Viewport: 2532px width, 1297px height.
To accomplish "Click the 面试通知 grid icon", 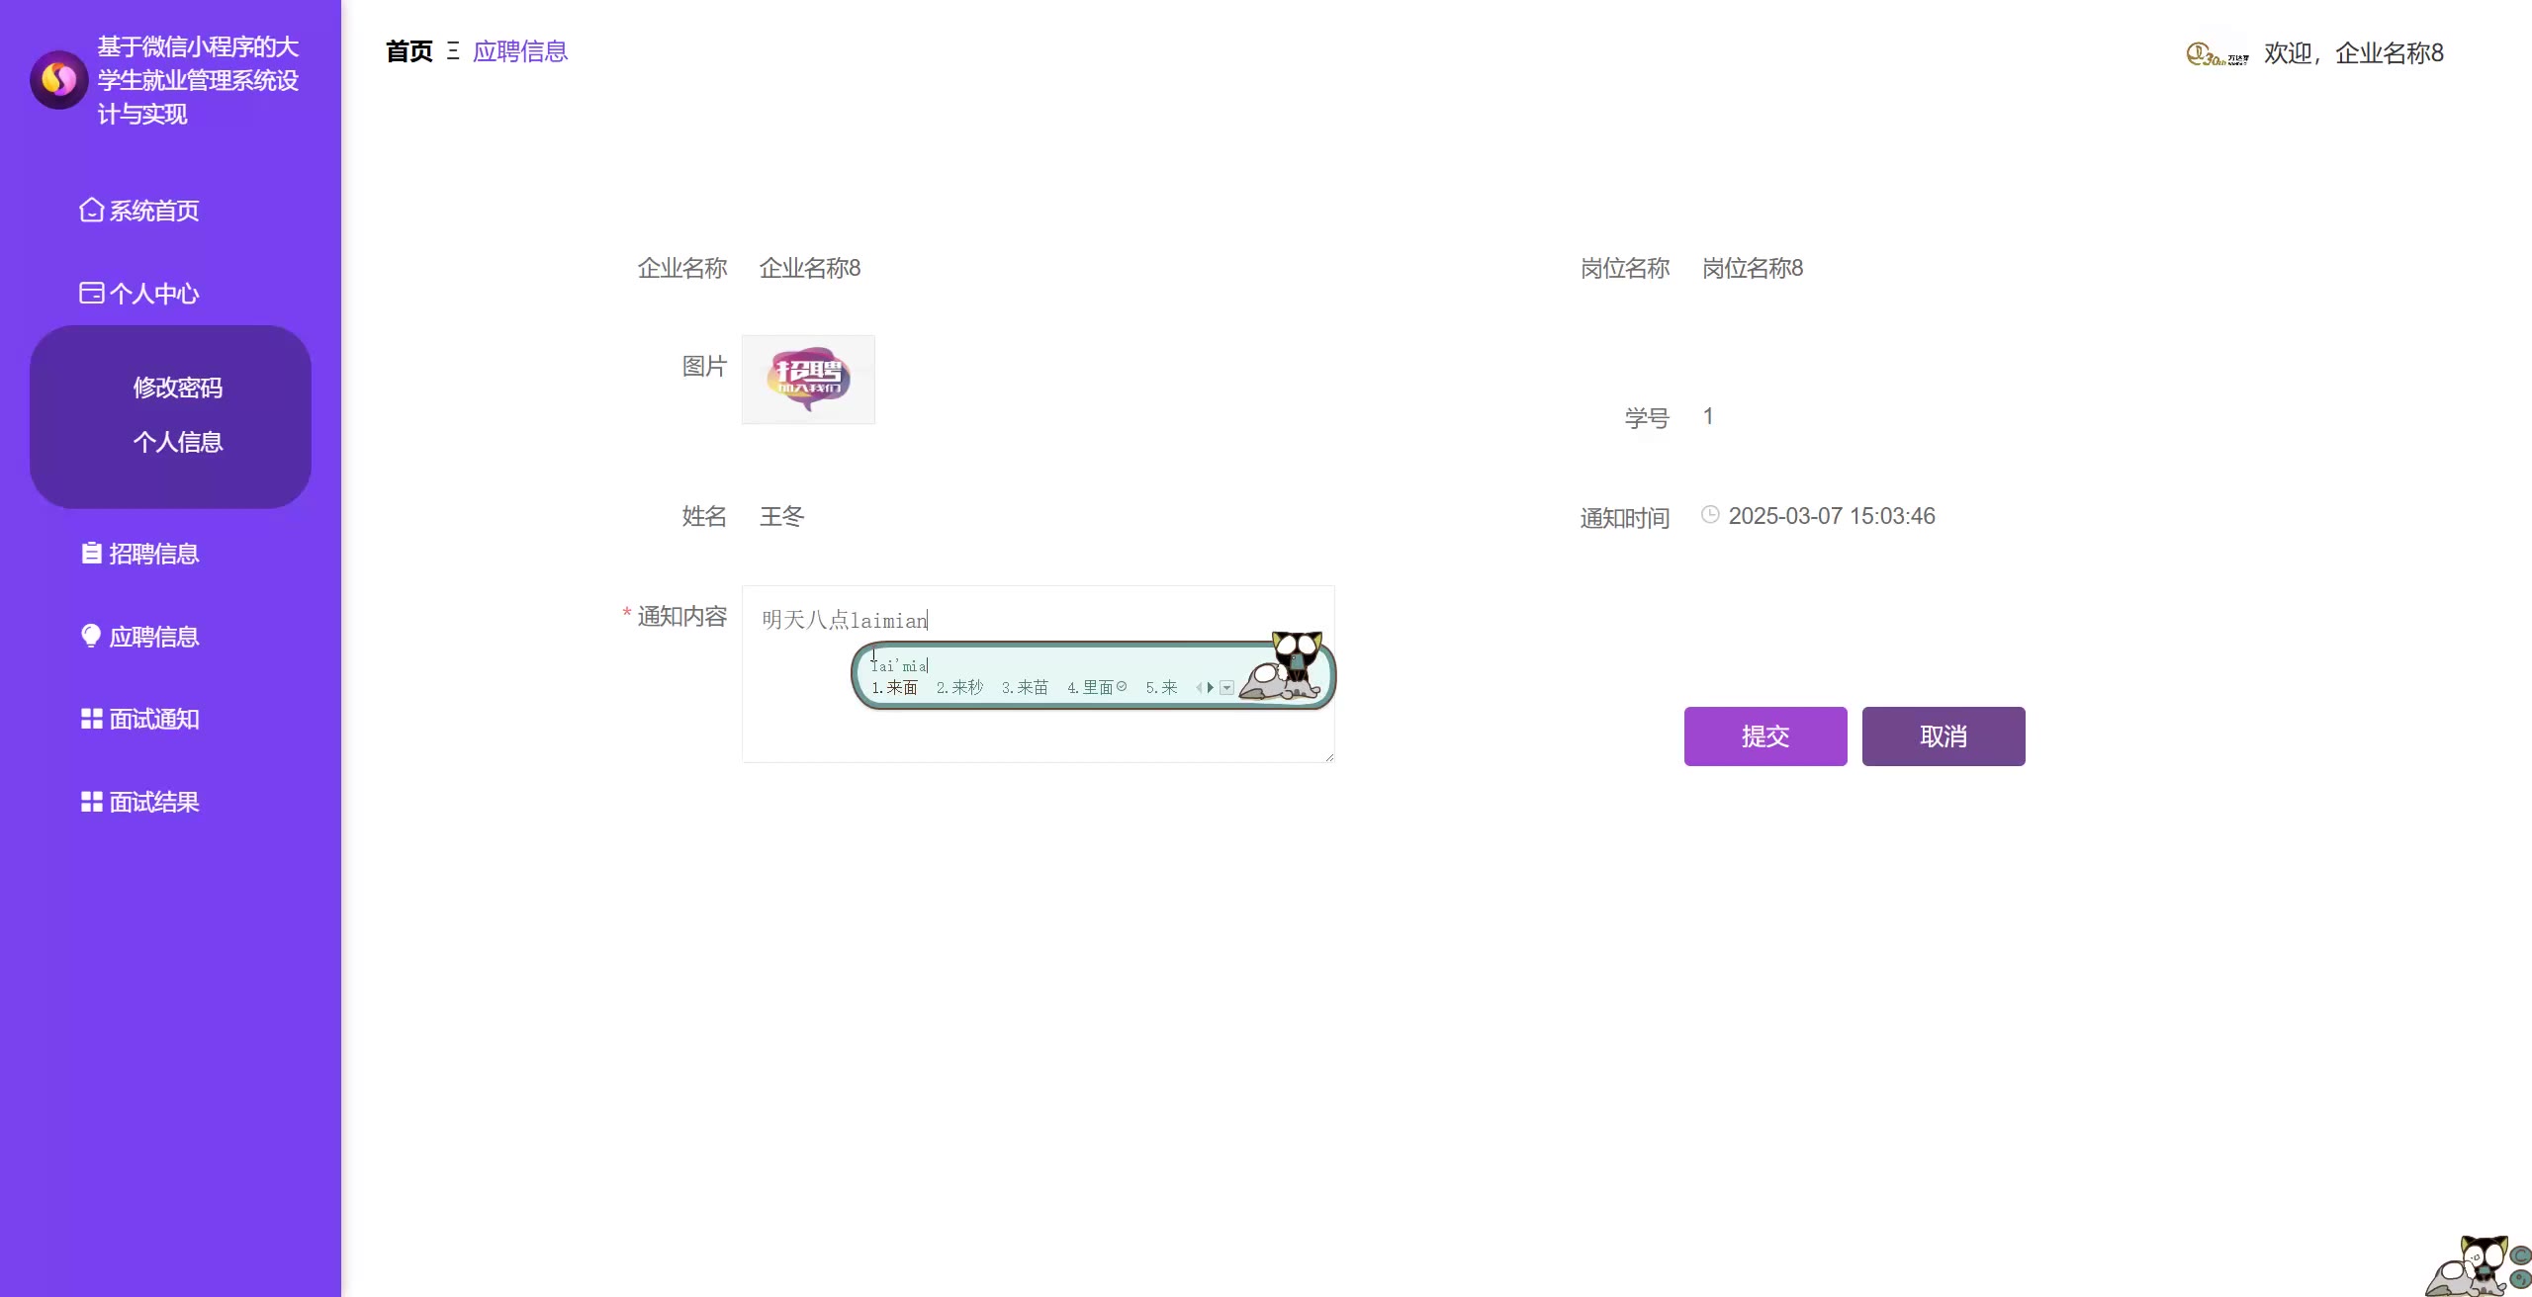I will 91,719.
